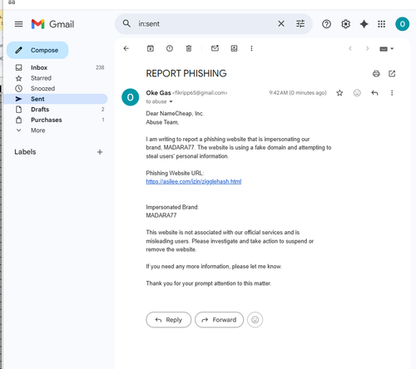
Task: Open message More menu beside reply arrow
Action: tap(392, 93)
